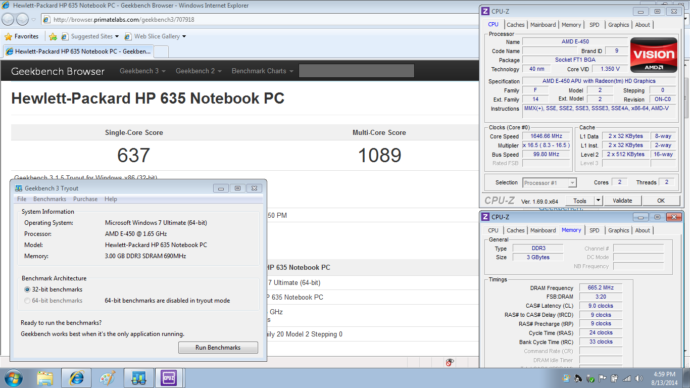Click the power plug tray icon
Viewport: 690px width, 388px height.
pos(615,378)
